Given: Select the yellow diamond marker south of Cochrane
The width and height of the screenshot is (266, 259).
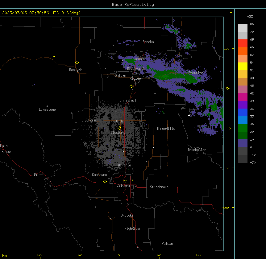Looking at the screenshot, I should (105, 181).
